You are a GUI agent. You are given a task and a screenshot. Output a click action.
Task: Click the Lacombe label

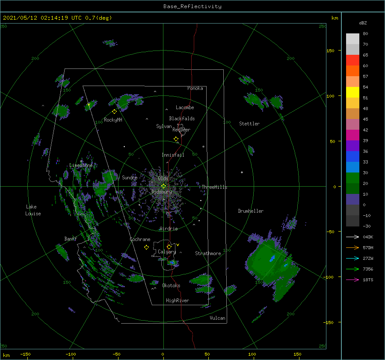pos(185,107)
